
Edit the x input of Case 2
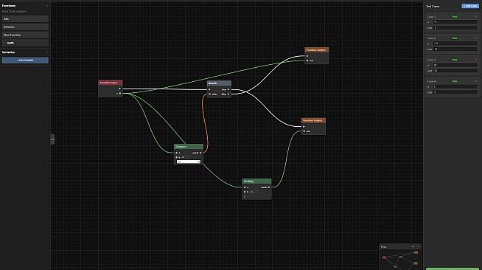(x=455, y=44)
